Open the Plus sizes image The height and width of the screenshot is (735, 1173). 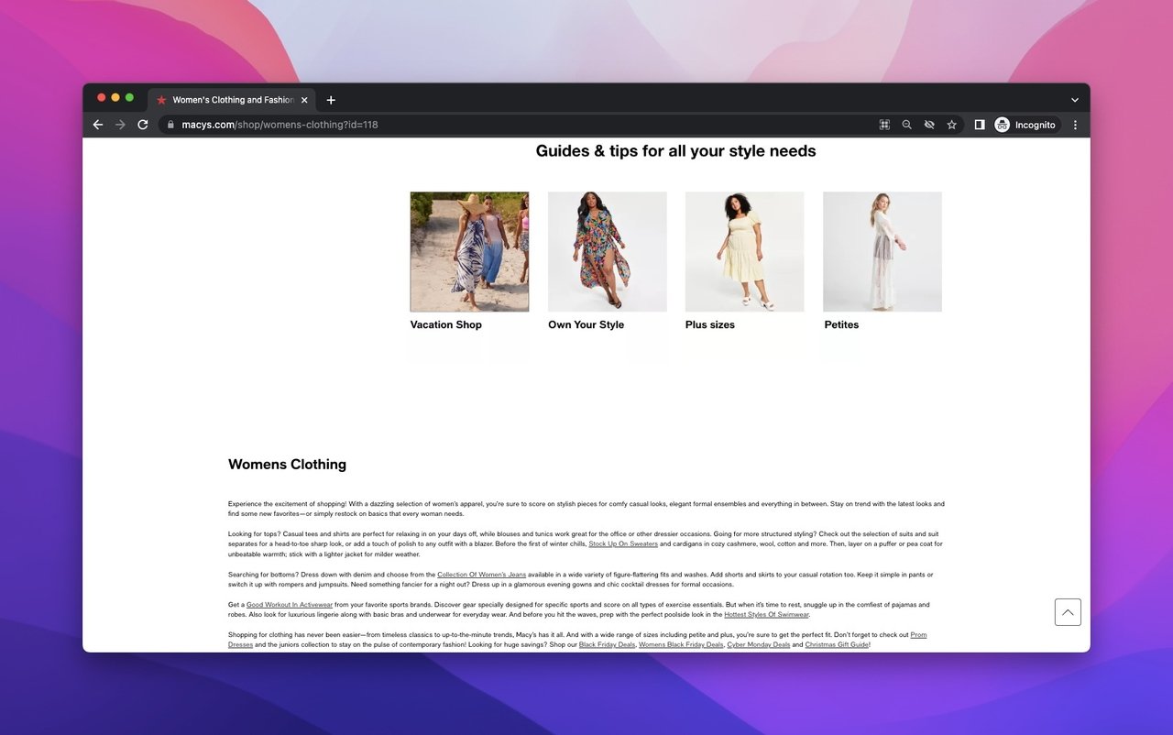[x=745, y=252]
